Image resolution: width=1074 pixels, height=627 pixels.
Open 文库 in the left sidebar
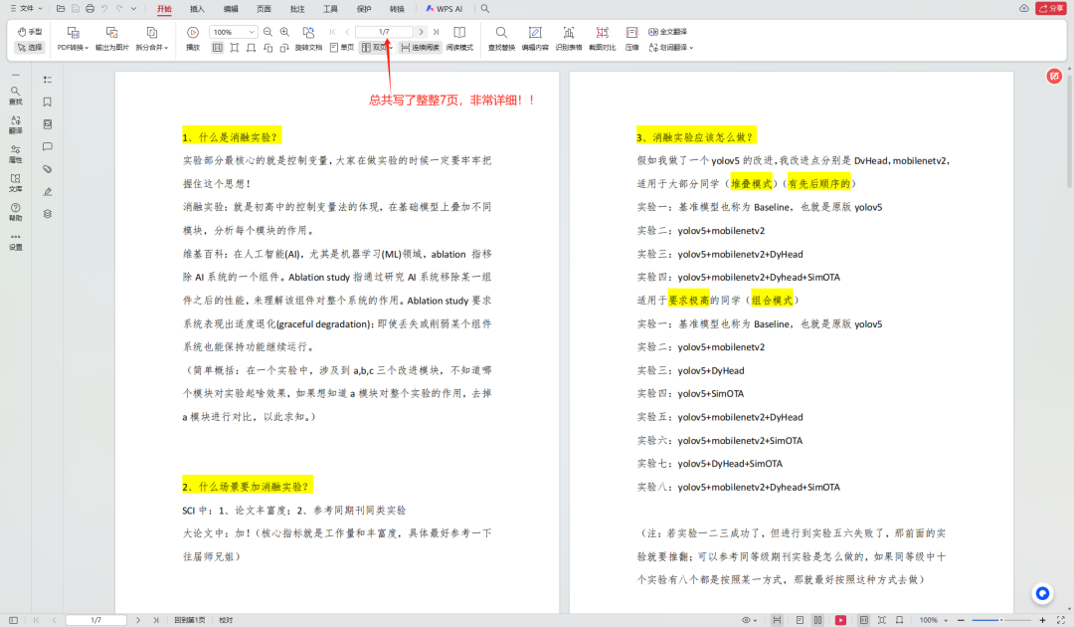[x=15, y=182]
